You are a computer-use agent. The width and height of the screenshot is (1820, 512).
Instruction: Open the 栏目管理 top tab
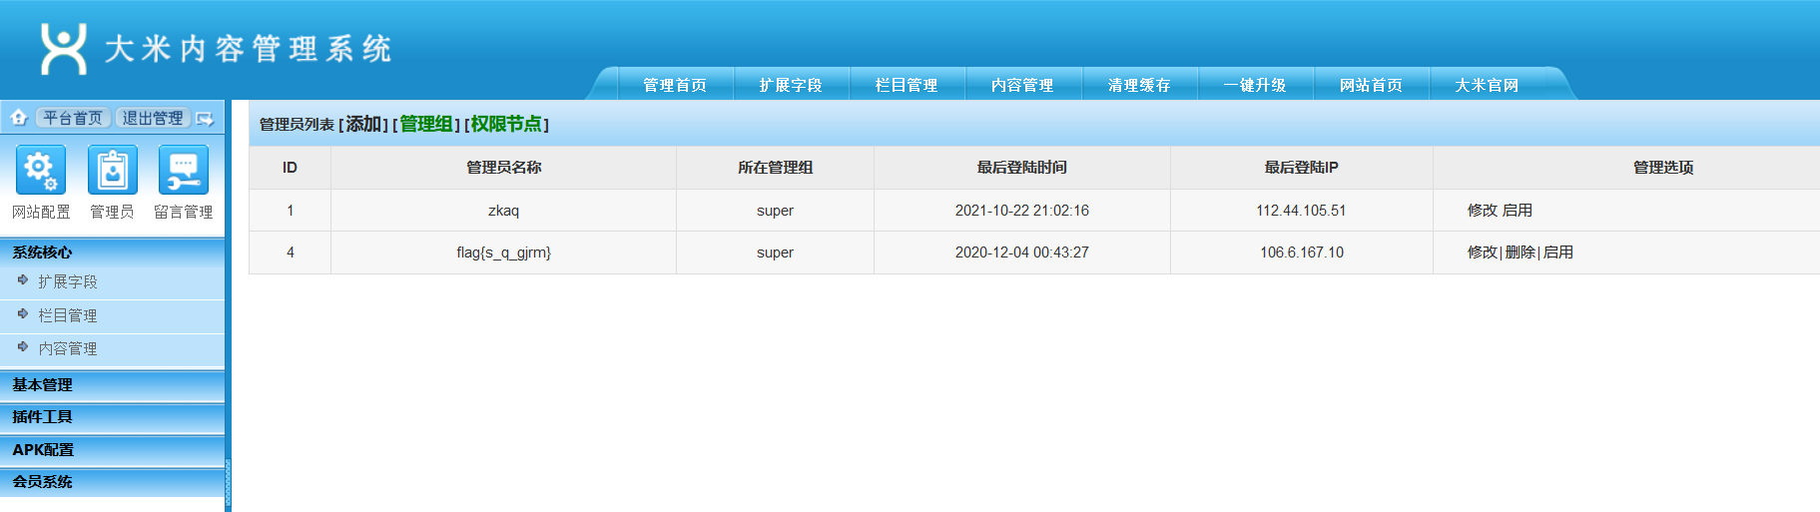(907, 85)
